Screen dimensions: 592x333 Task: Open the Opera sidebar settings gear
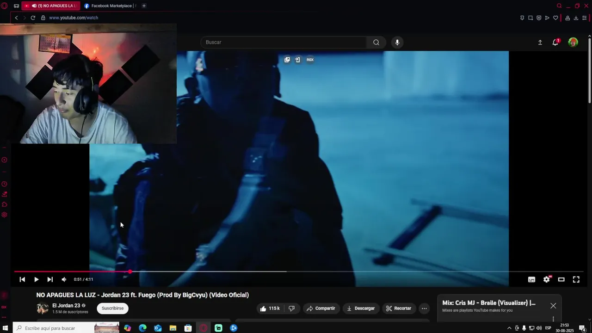(x=4, y=215)
